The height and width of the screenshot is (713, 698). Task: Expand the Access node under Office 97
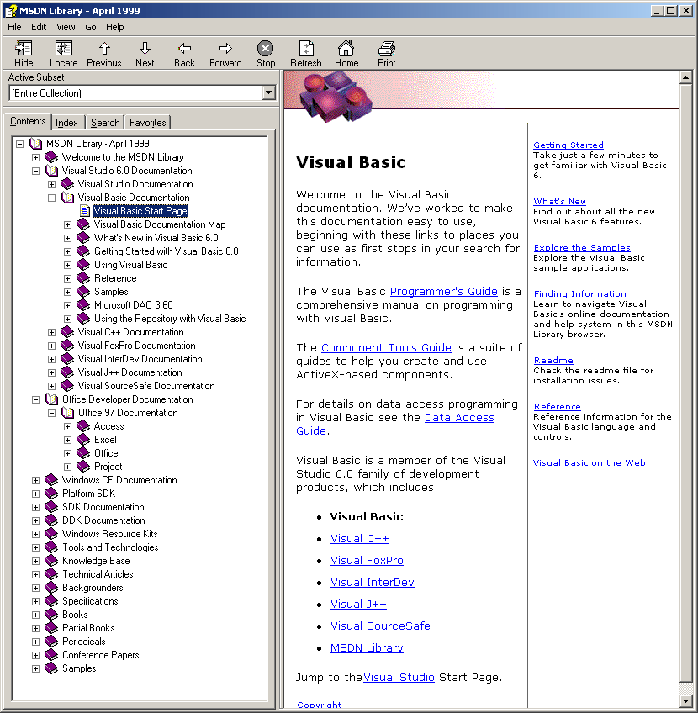68,426
